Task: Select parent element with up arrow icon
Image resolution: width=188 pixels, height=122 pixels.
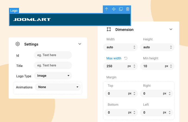Action: (x=106, y=9)
